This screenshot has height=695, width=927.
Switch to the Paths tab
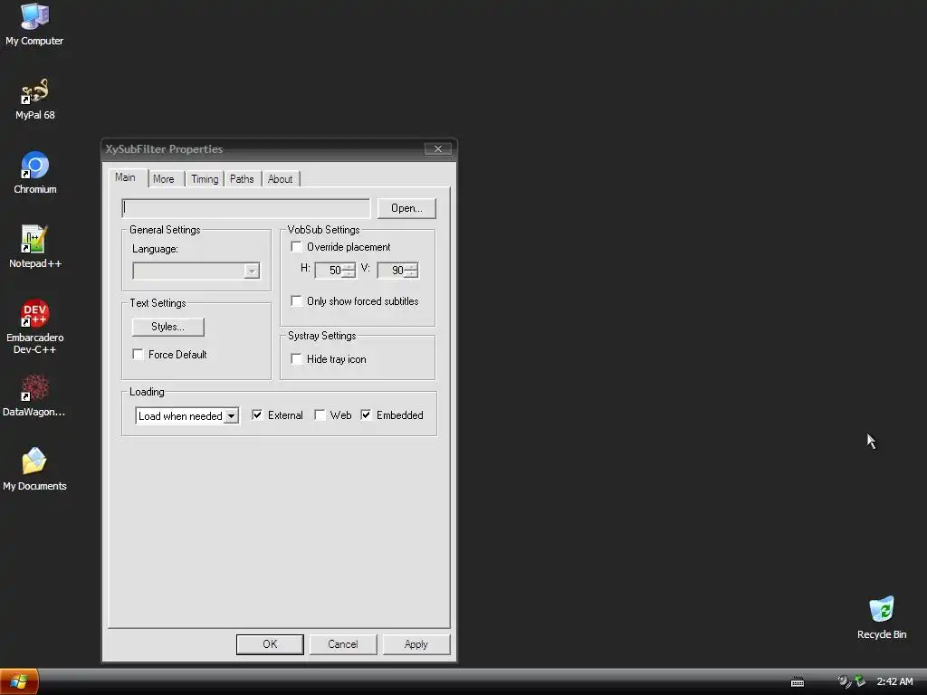tap(242, 179)
